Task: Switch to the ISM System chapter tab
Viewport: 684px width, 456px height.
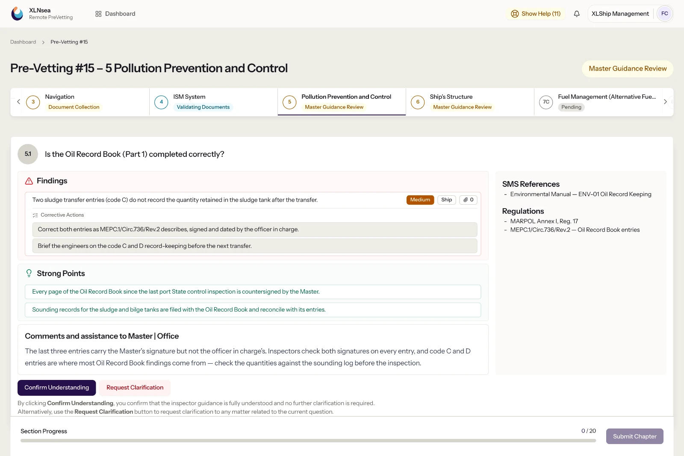Action: pos(214,102)
